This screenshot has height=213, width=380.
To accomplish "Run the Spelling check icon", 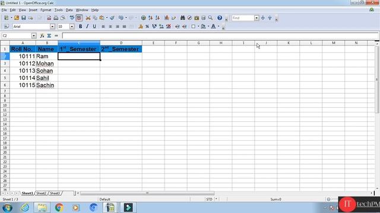I will [x=72, y=18].
